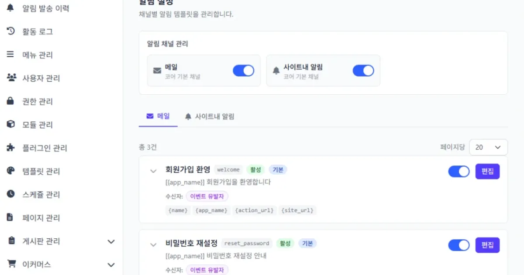Open 모듈 관리 via its cube icon

point(10,124)
